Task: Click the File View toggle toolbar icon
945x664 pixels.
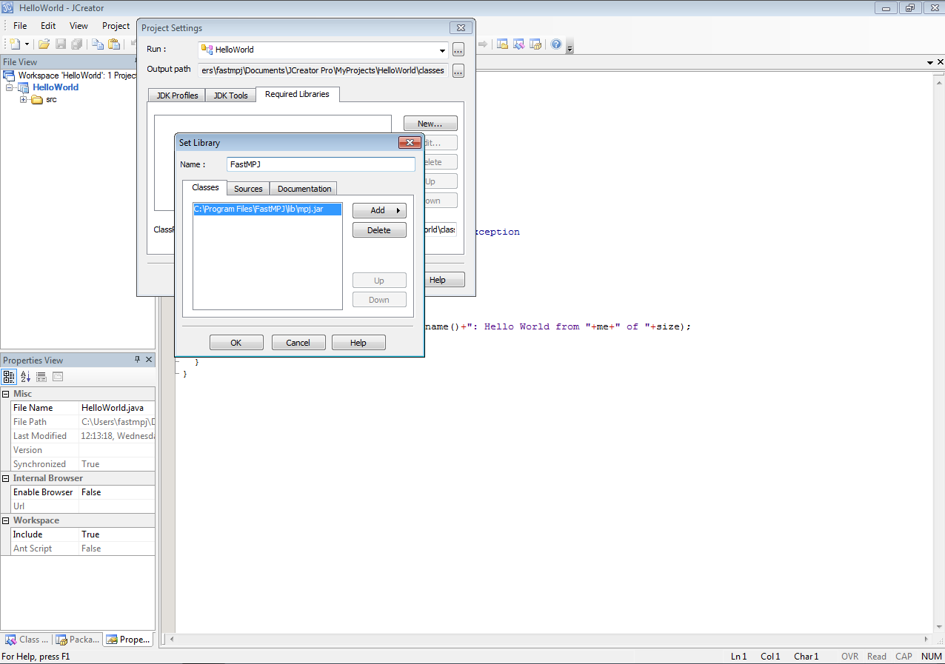Action: 503,44
